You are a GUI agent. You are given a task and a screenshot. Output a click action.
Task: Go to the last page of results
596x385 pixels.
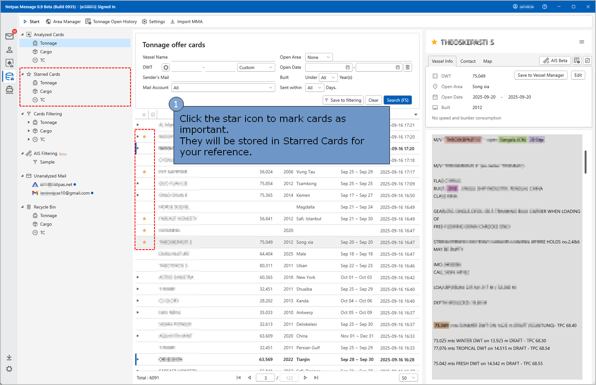[x=316, y=378]
